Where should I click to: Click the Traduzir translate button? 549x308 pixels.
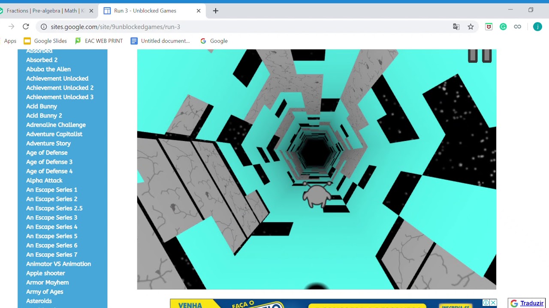point(527,303)
